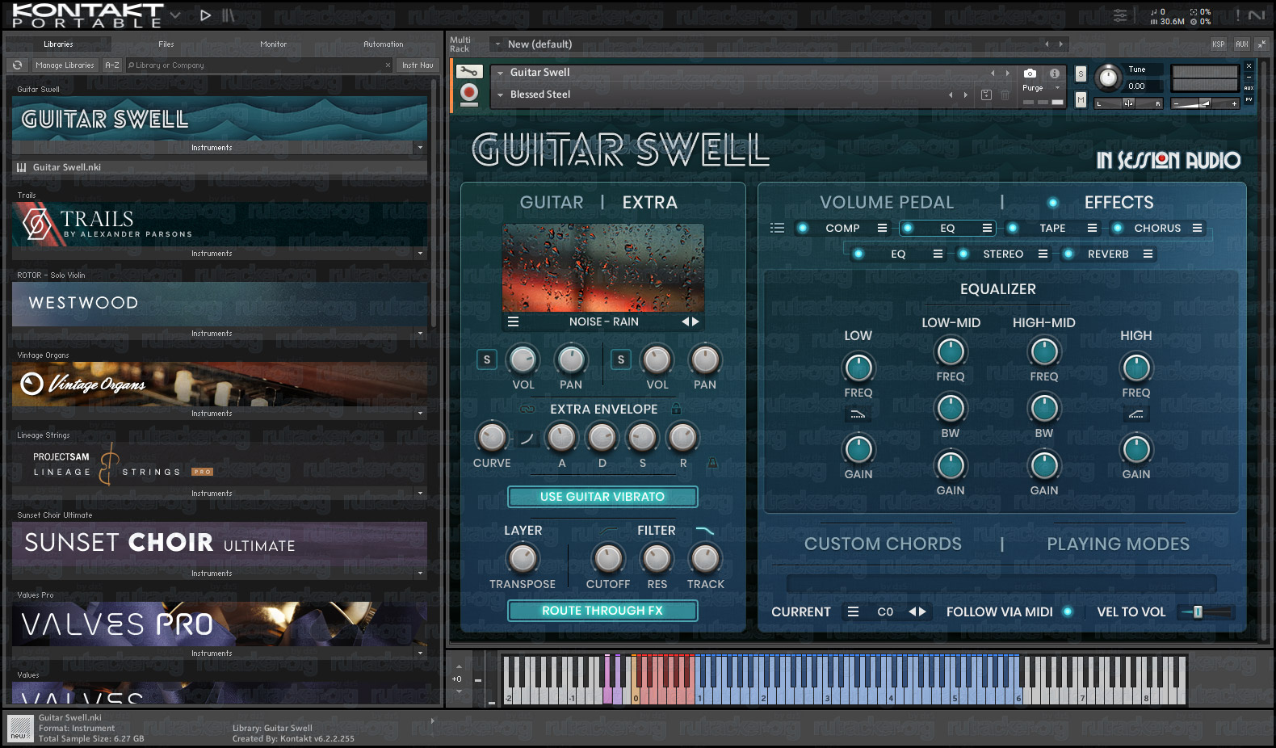Open the KSP script editor button
1276x748 pixels.
tap(1219, 44)
